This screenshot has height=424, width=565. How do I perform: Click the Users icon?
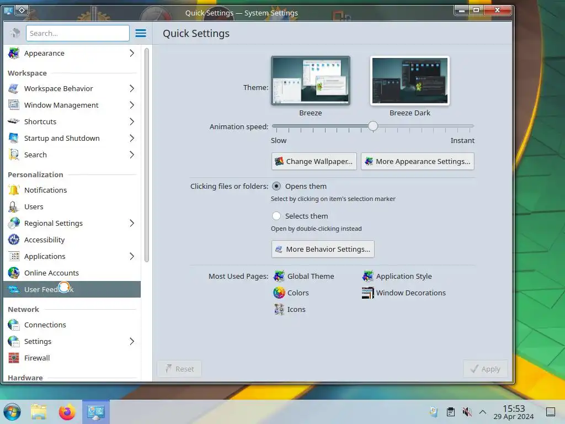tap(14, 206)
